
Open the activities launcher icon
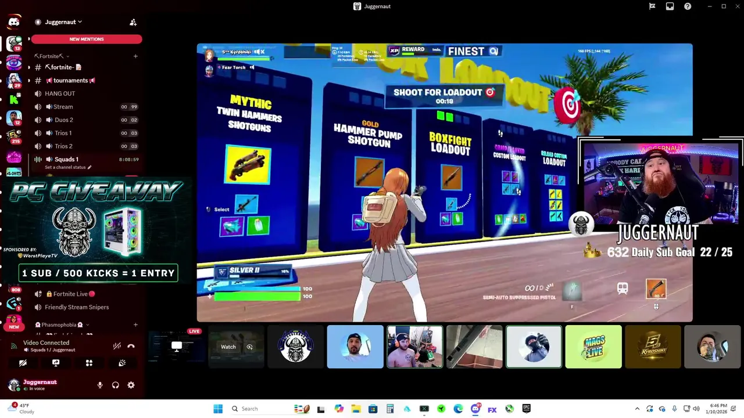coord(89,363)
